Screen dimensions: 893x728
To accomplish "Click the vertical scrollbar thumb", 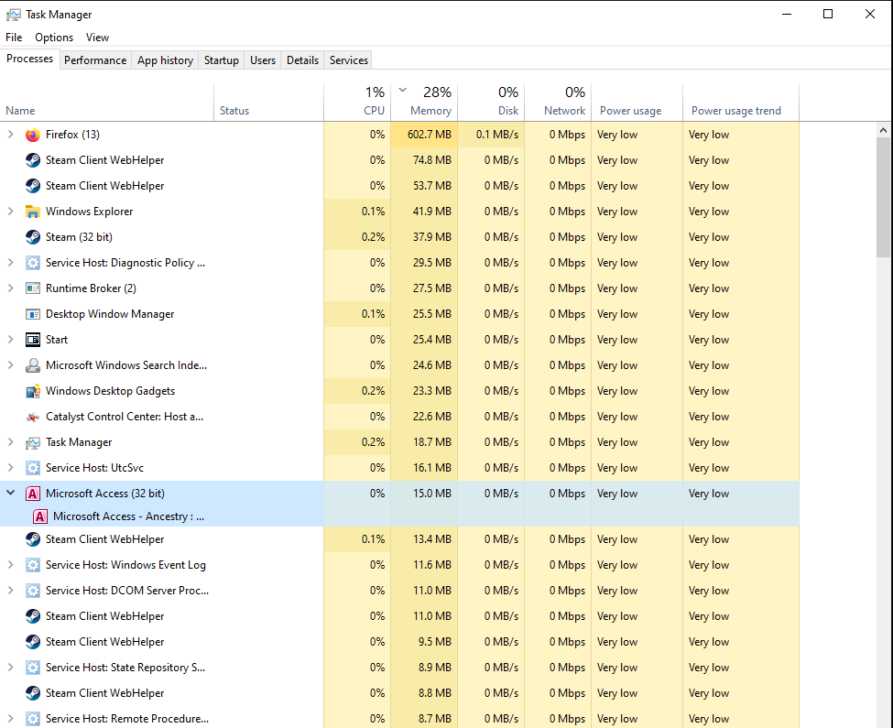I will (x=883, y=198).
